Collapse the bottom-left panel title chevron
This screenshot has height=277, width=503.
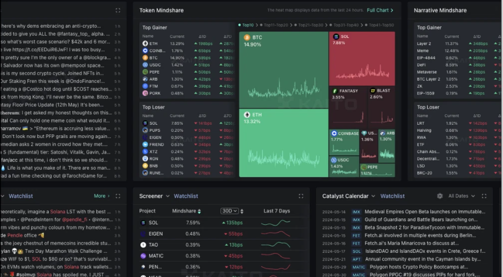pos(2,196)
